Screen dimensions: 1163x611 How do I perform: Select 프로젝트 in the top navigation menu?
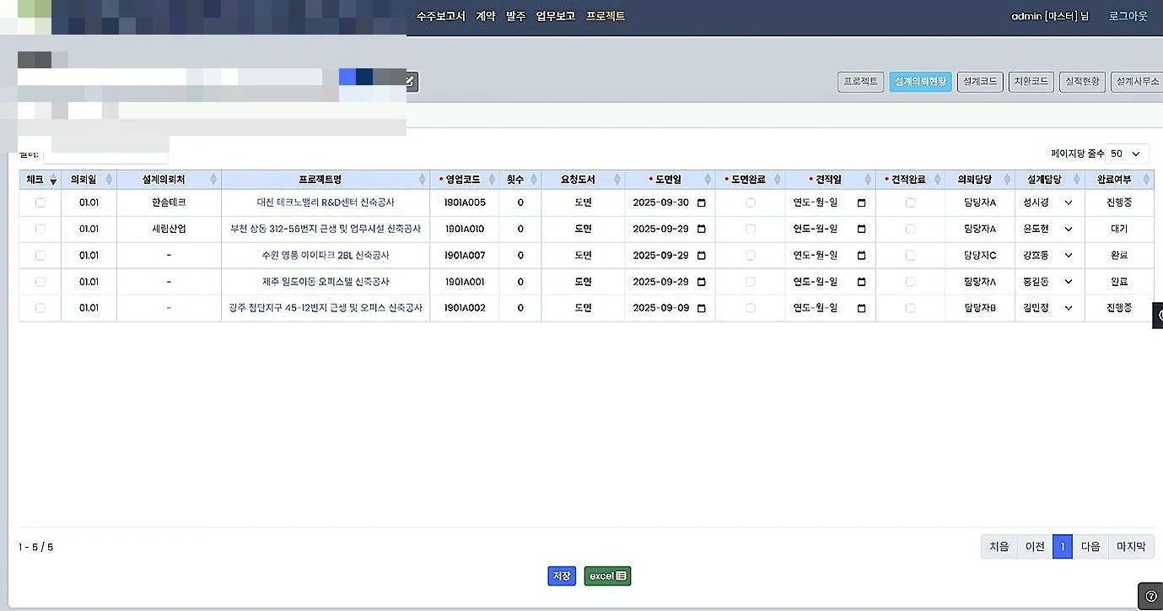[605, 15]
